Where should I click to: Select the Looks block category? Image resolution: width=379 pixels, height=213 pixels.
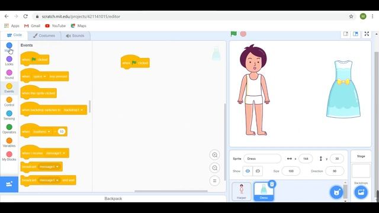9,61
